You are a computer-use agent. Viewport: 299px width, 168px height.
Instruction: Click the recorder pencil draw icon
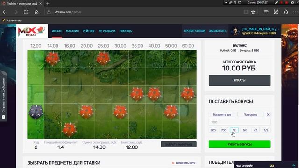tap(277, 2)
